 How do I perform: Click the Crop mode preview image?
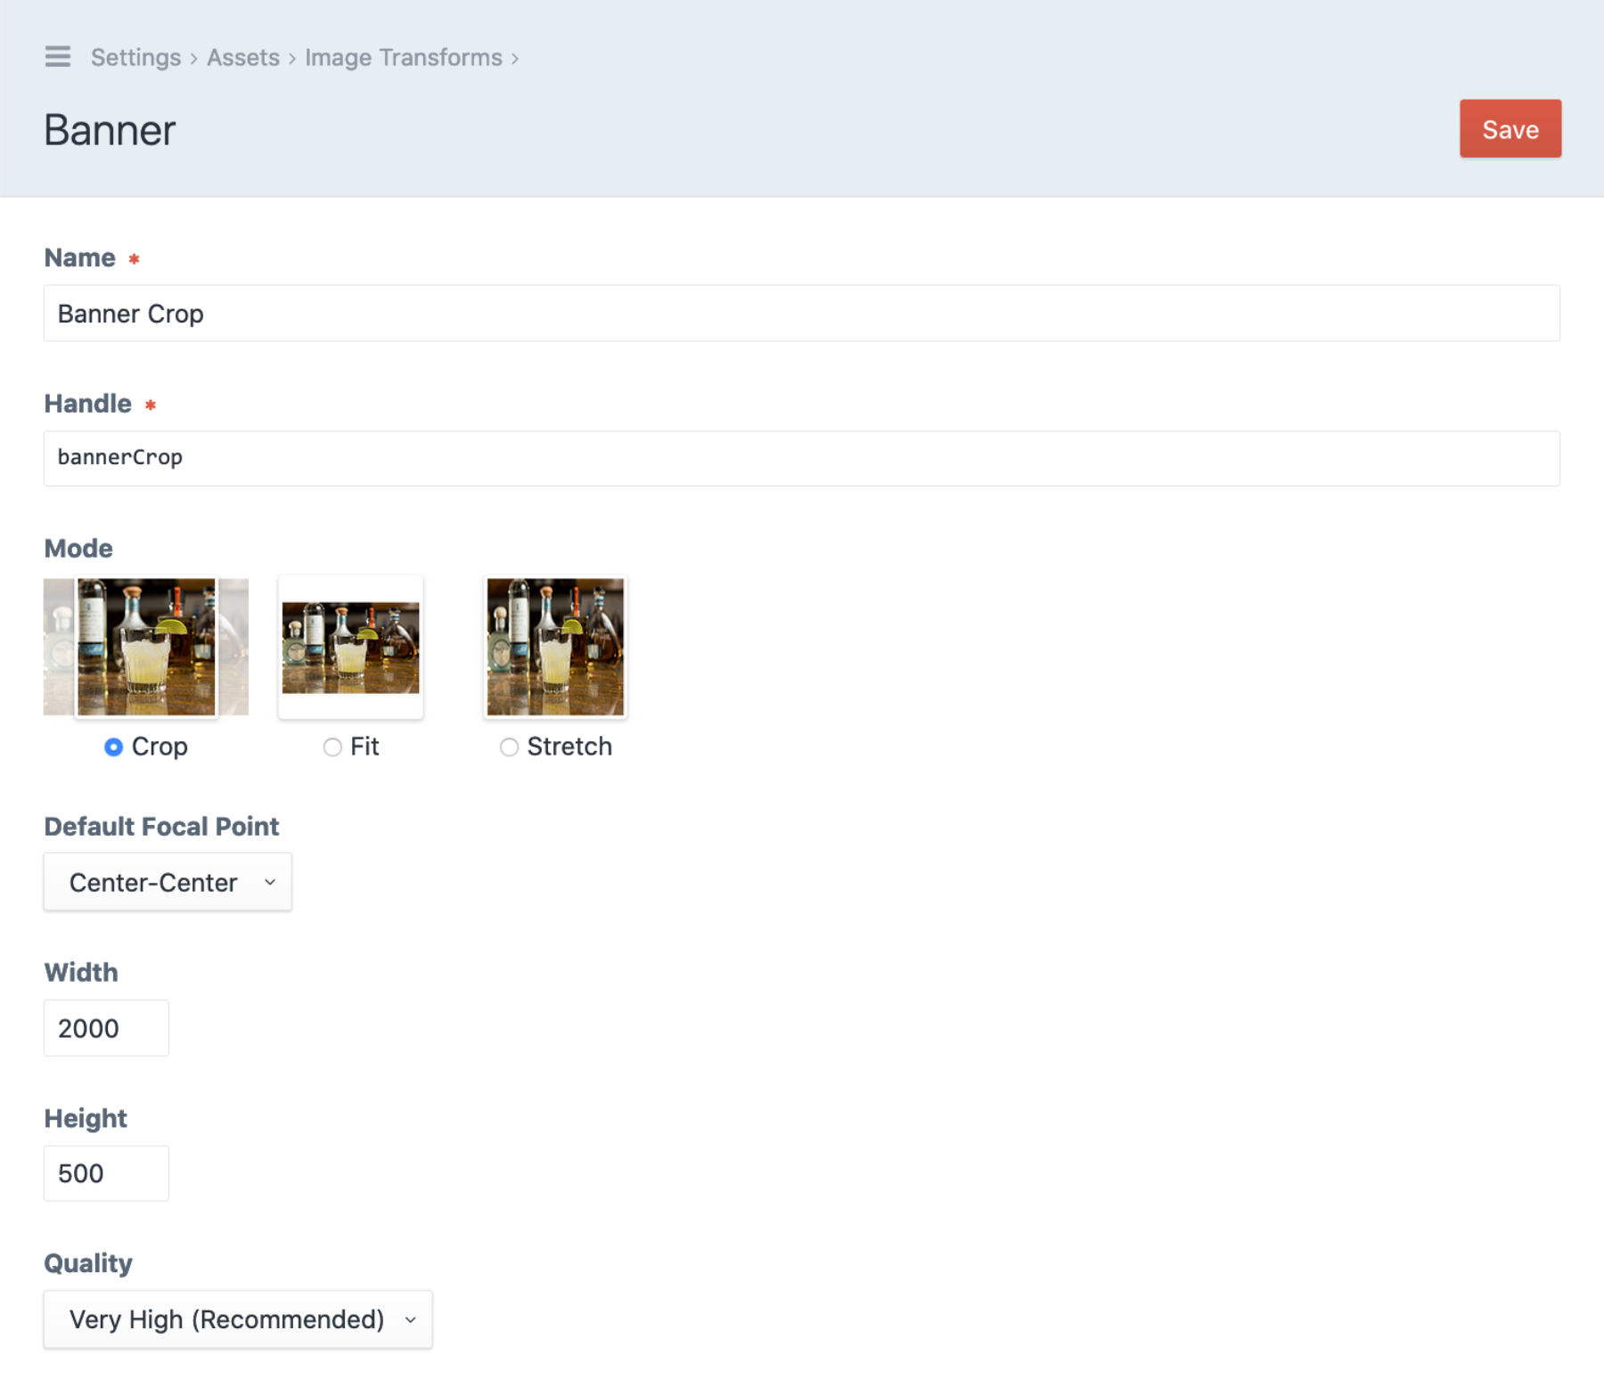click(146, 647)
